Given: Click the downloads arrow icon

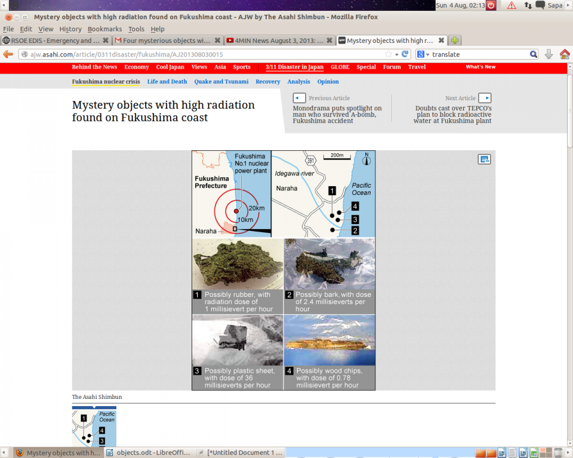Looking at the screenshot, I should click(549, 54).
